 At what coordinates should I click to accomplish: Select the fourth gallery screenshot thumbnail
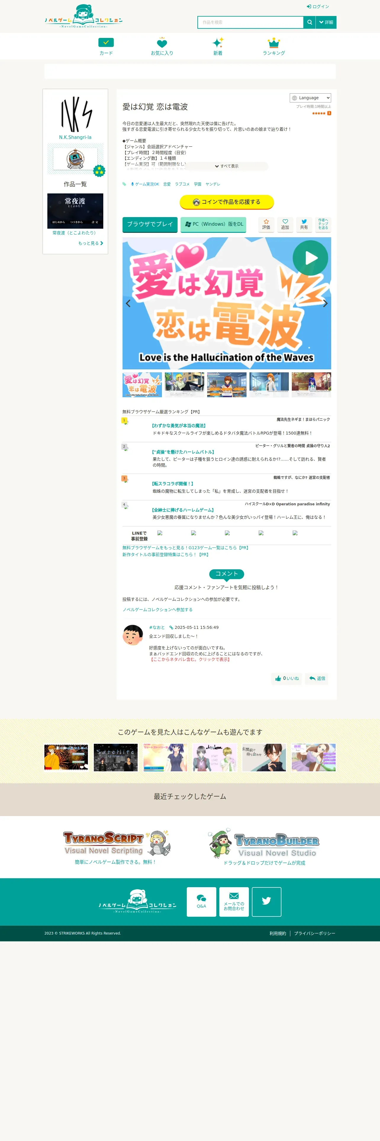click(x=269, y=385)
